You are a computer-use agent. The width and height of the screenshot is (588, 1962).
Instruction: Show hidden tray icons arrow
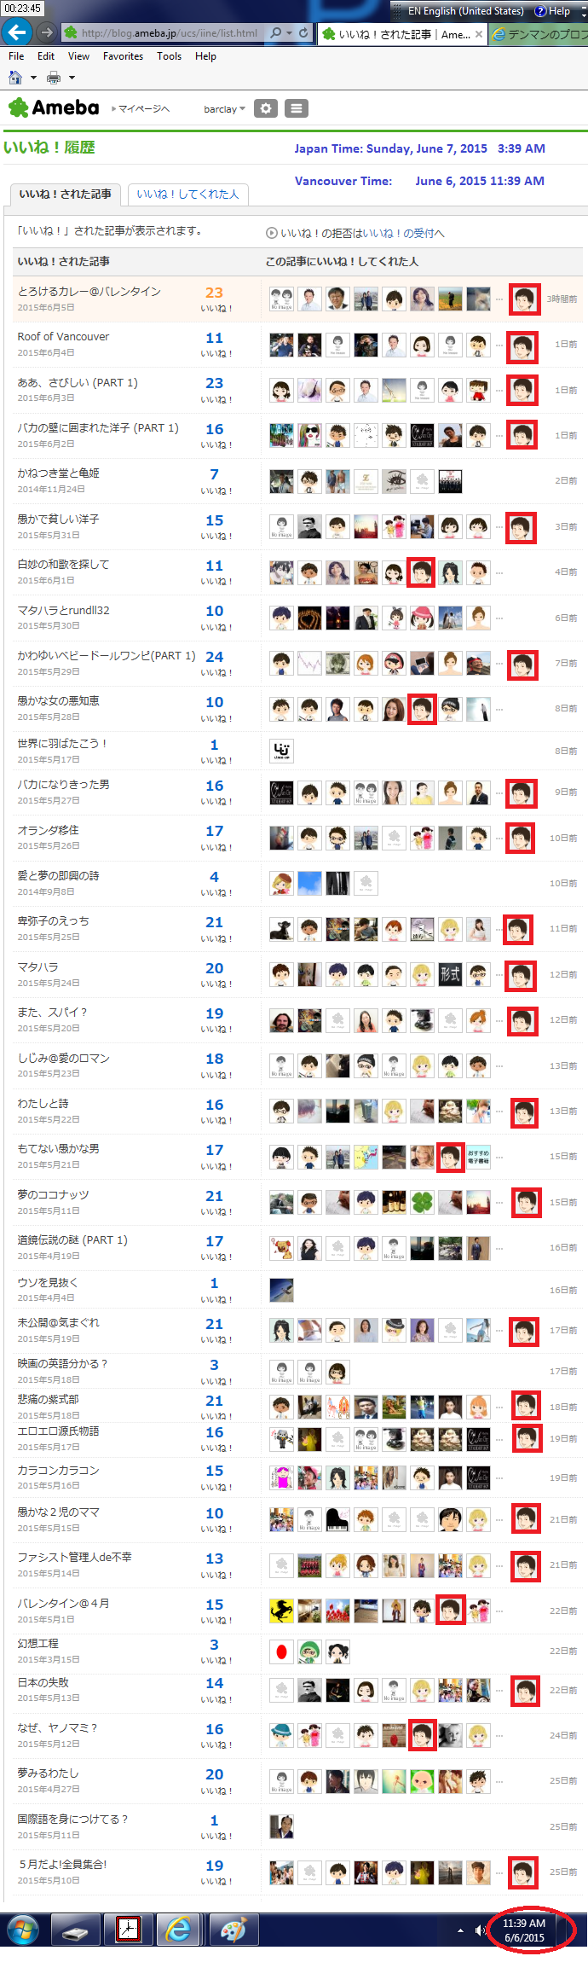460,1930
